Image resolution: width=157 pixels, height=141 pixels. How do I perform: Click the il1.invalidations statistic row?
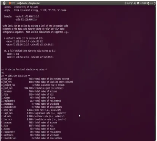pyautogui.click(x=31, y=107)
